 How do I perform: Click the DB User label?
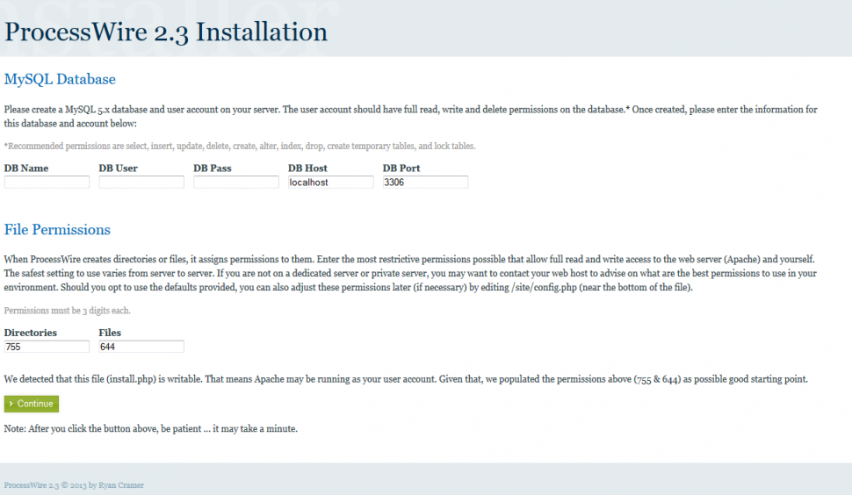[118, 168]
